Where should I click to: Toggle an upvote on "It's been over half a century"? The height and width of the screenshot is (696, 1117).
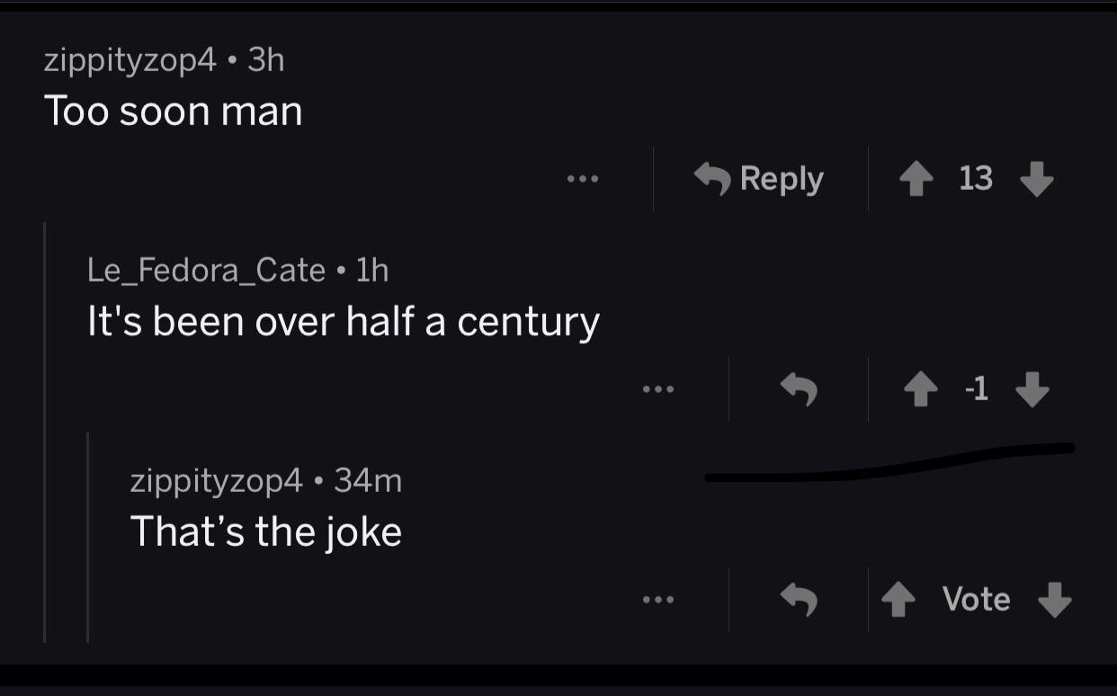pyautogui.click(x=921, y=388)
